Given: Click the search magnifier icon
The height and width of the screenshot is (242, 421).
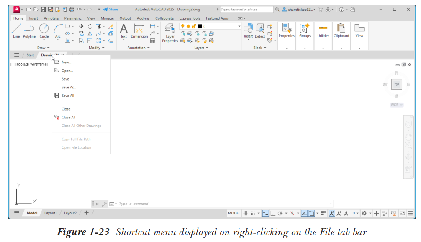Looking at the screenshot, I should tap(277, 9).
